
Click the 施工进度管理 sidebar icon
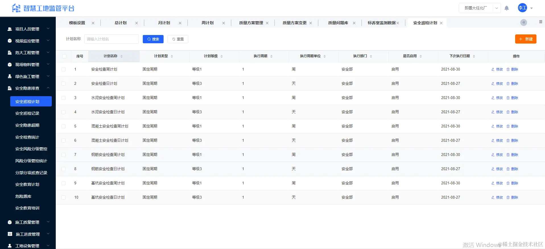(10, 234)
